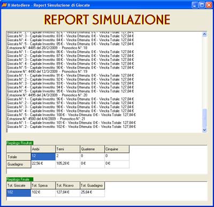Click the log line with Capitale Investito 86 €

[71, 52]
